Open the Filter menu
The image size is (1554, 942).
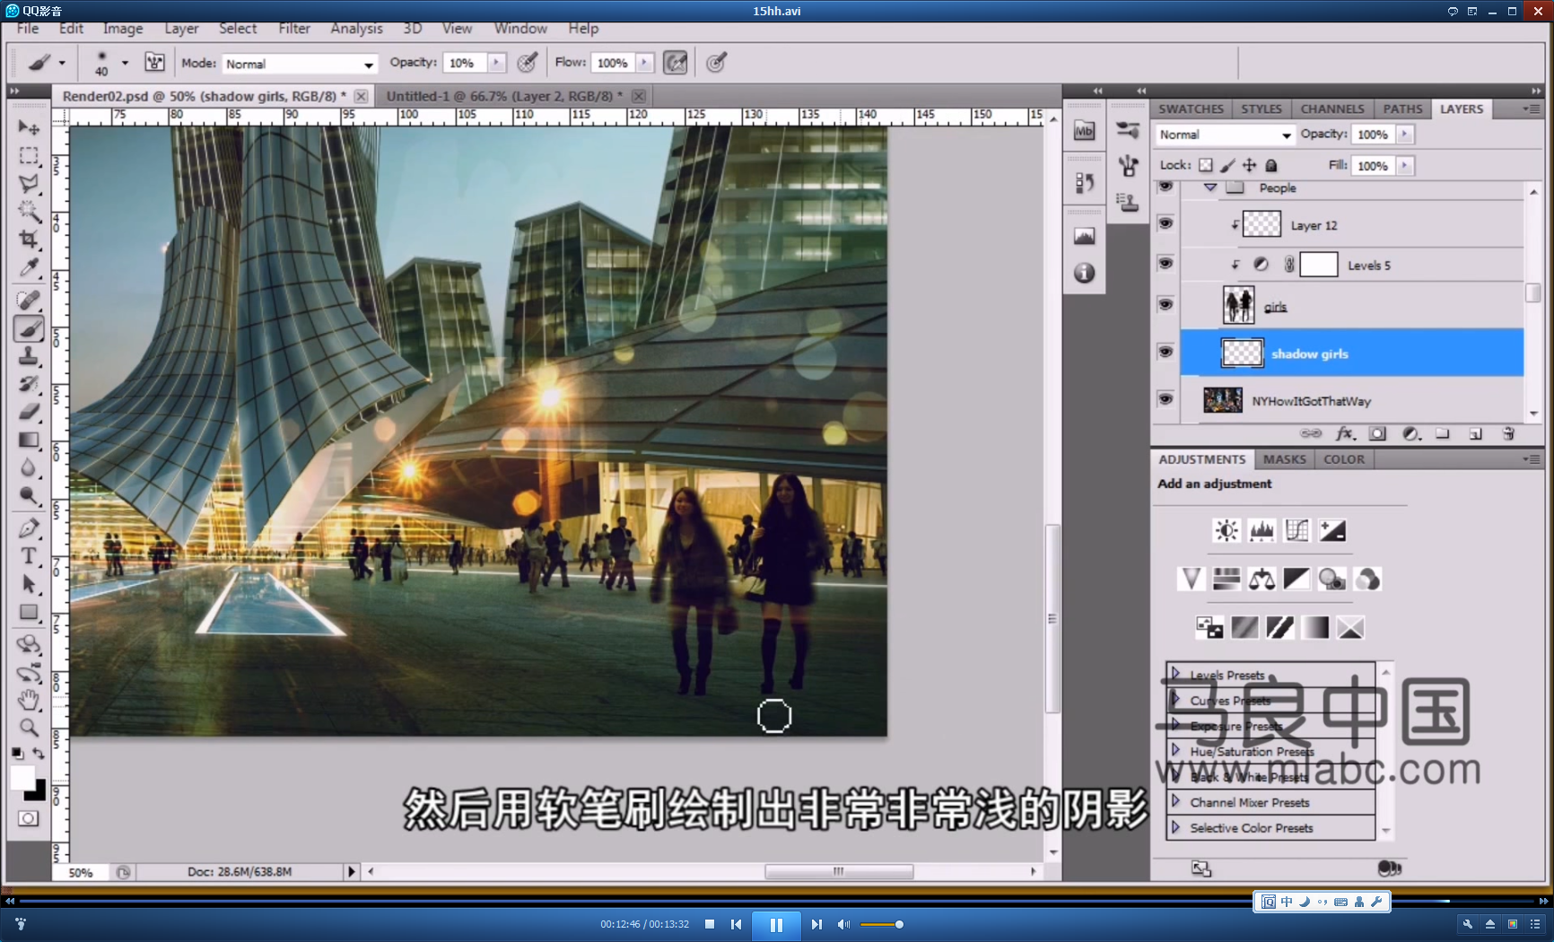click(293, 29)
